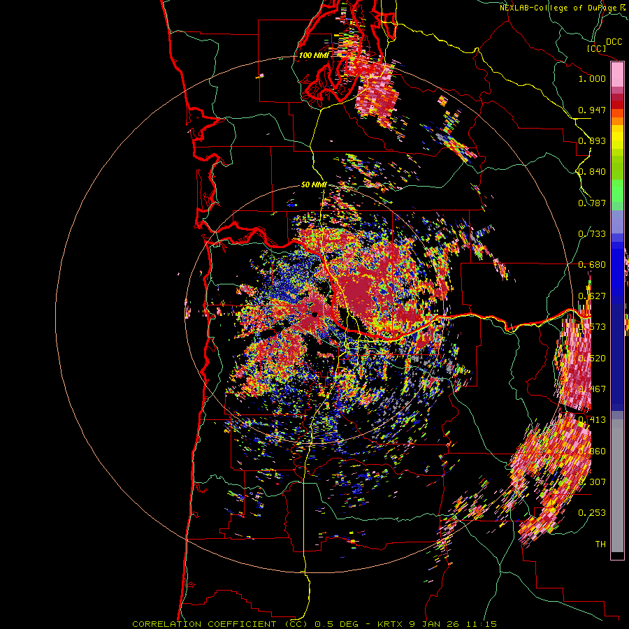Image resolution: width=629 pixels, height=629 pixels.
Task: Pick the orange swatch below 0.947
Action: click(617, 121)
